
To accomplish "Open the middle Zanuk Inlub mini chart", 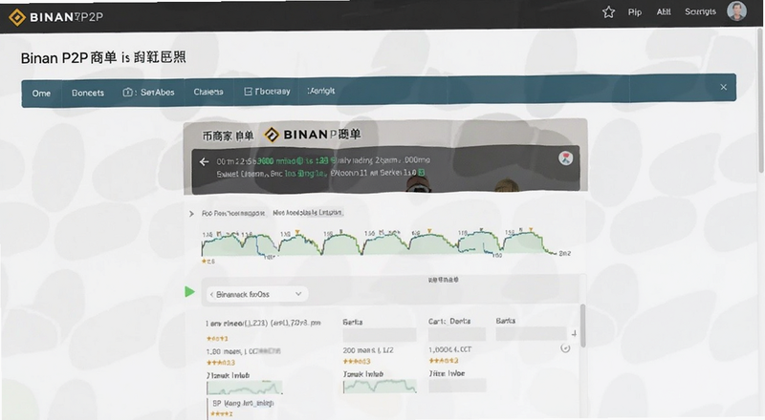I will coord(380,387).
